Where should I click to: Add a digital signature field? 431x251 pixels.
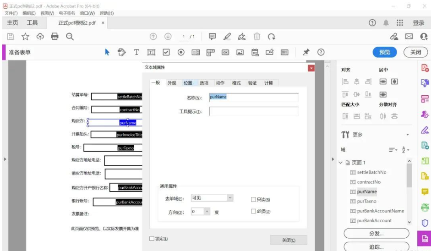click(x=270, y=52)
